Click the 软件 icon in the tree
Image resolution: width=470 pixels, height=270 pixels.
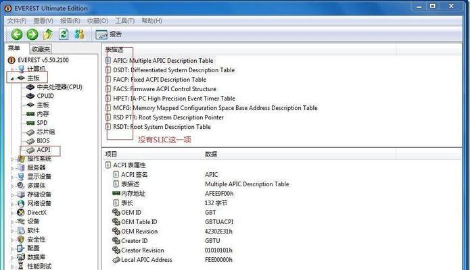point(21,230)
